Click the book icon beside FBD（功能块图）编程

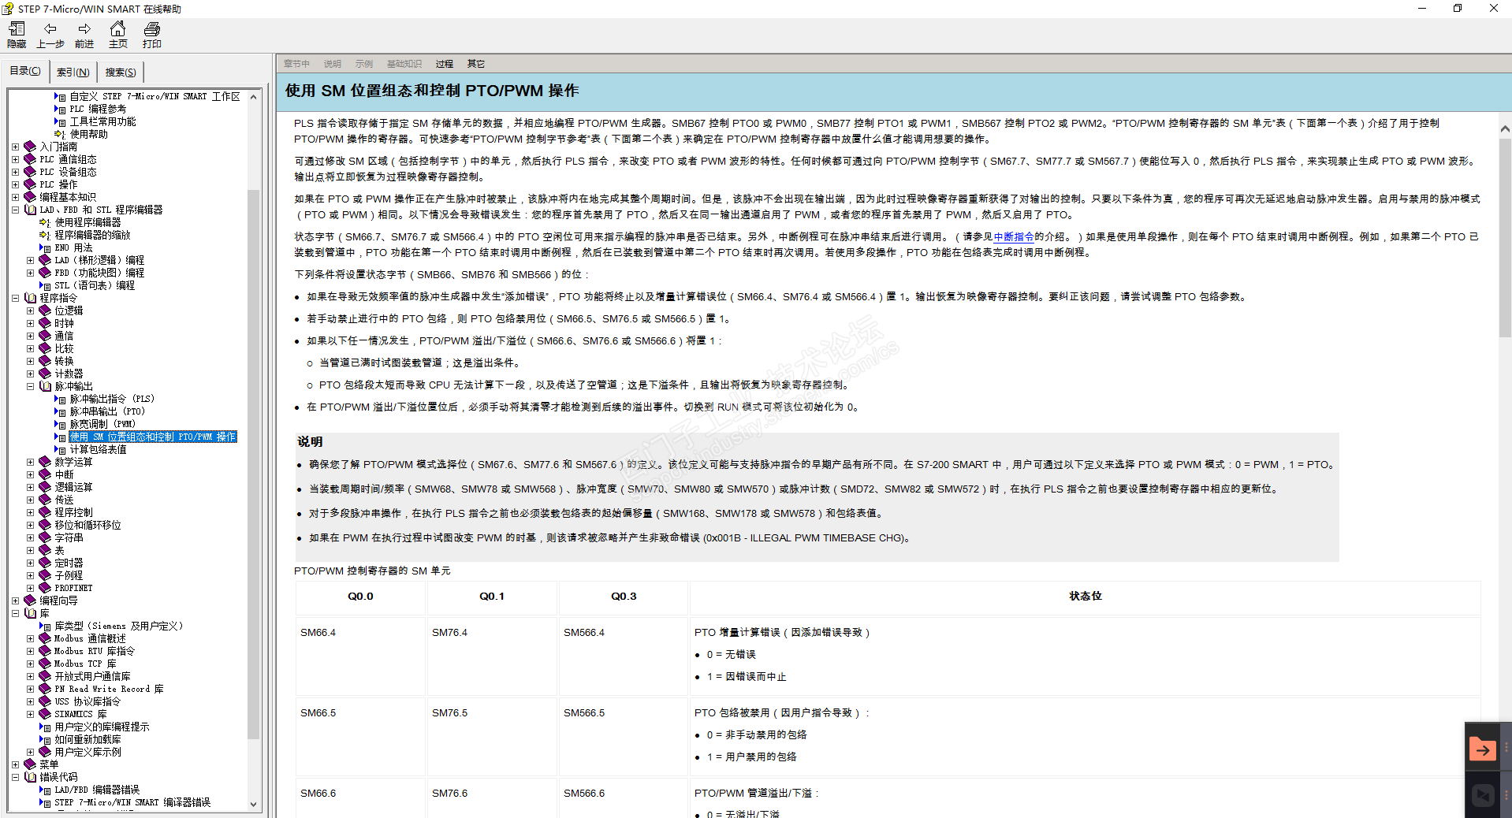point(45,273)
